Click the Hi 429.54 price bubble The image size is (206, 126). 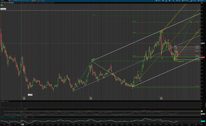[3, 9]
